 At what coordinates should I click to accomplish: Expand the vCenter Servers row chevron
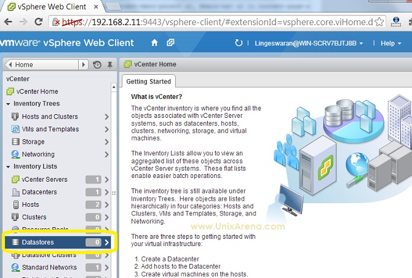click(106, 180)
